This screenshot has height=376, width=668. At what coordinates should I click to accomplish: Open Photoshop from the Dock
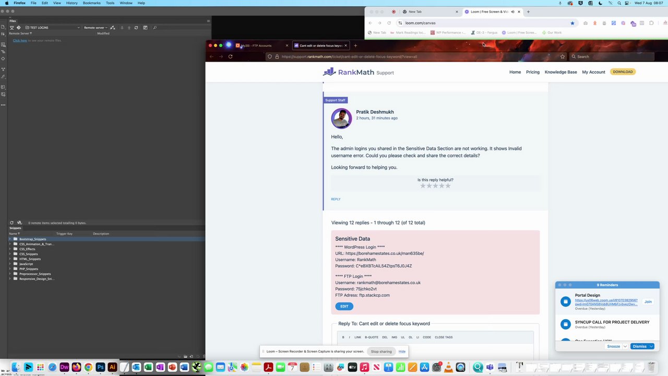pos(100,368)
